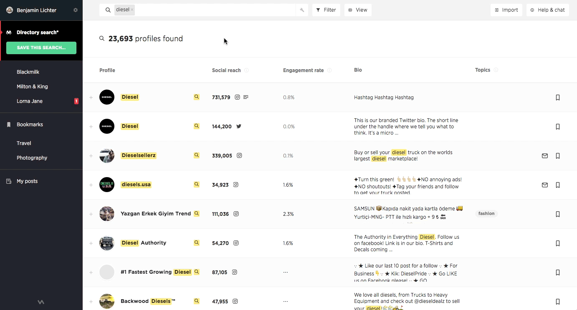Expand the Yazgan Erkek Giyim Trend row

(91, 214)
